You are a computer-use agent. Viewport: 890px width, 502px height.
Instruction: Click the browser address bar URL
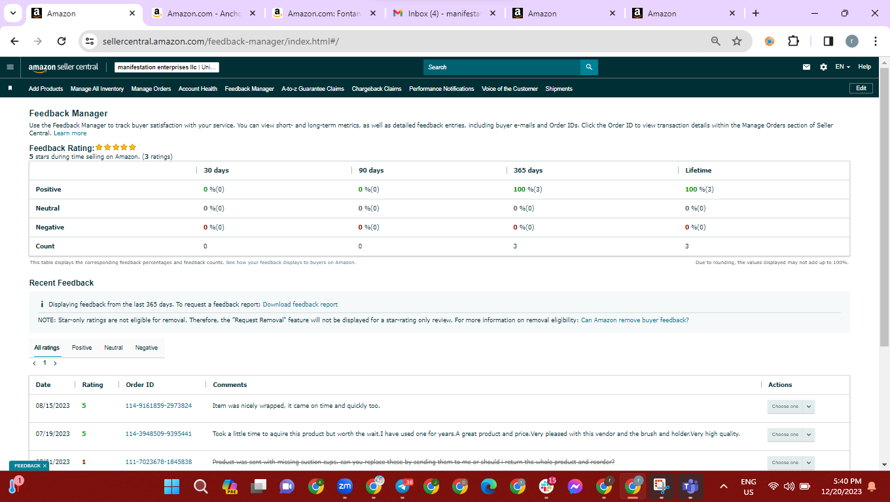pyautogui.click(x=221, y=42)
